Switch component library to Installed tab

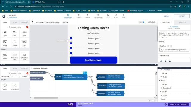pyautogui.click(x=24, y=22)
